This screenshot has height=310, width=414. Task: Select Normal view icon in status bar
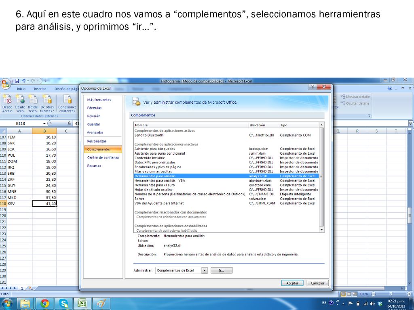tap(343, 294)
